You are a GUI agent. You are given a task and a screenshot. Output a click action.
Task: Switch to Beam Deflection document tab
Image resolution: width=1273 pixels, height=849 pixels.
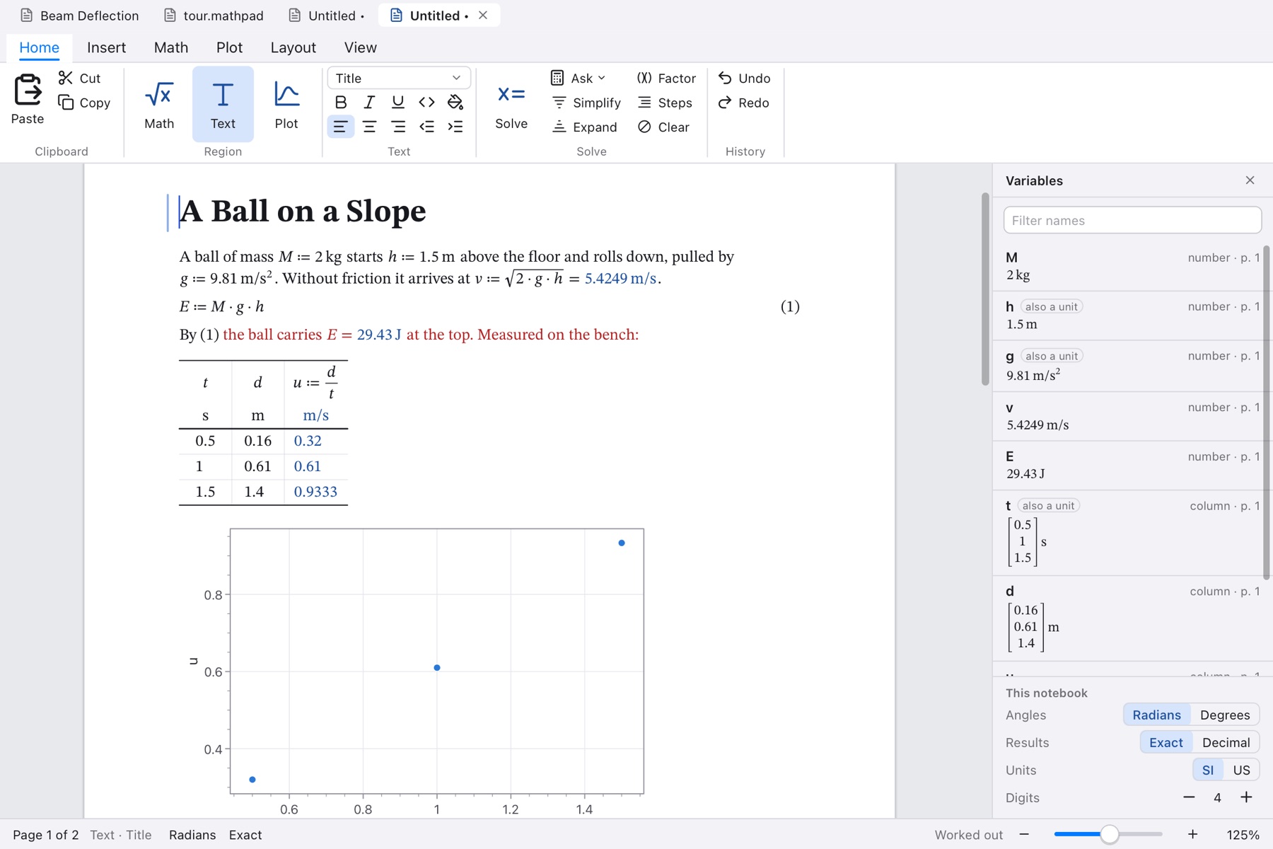point(80,16)
